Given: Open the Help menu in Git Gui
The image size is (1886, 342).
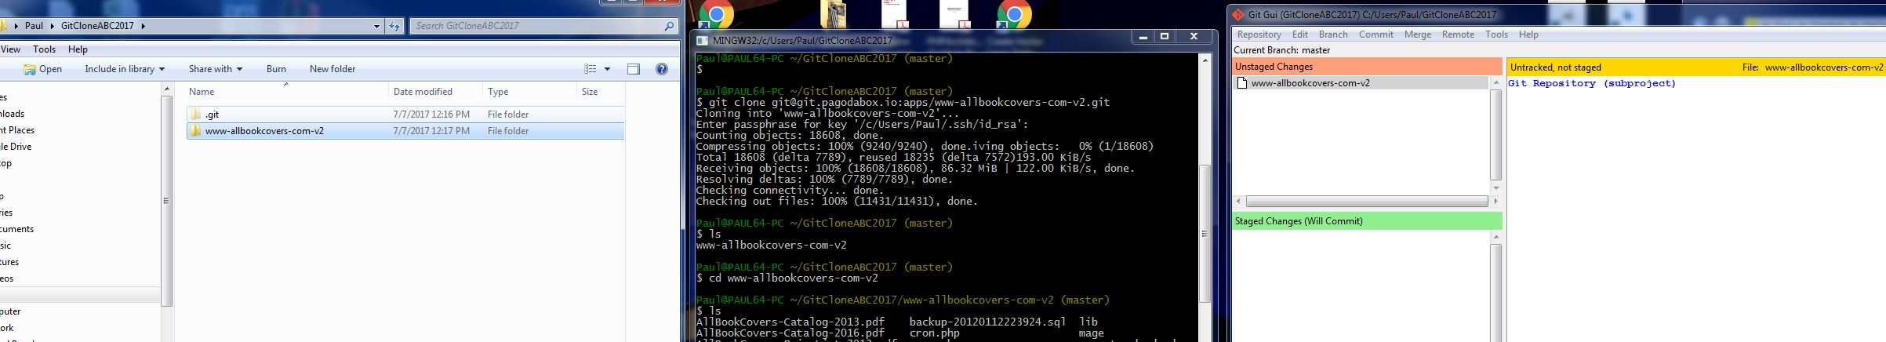Looking at the screenshot, I should (x=1528, y=35).
